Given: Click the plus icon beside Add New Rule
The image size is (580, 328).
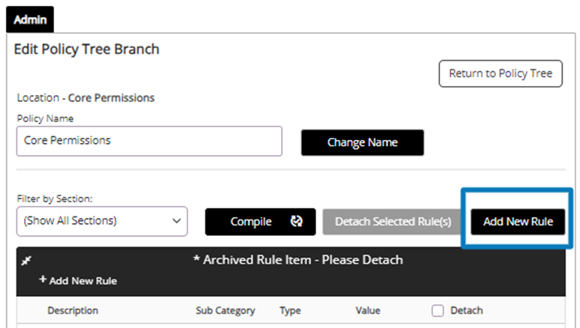Looking at the screenshot, I should pyautogui.click(x=43, y=280).
